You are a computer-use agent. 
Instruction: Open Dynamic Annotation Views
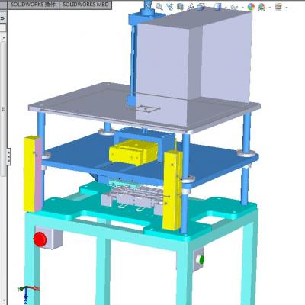coord(191,7)
